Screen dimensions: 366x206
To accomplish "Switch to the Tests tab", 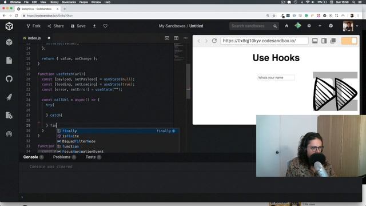I will pyautogui.click(x=90, y=157).
